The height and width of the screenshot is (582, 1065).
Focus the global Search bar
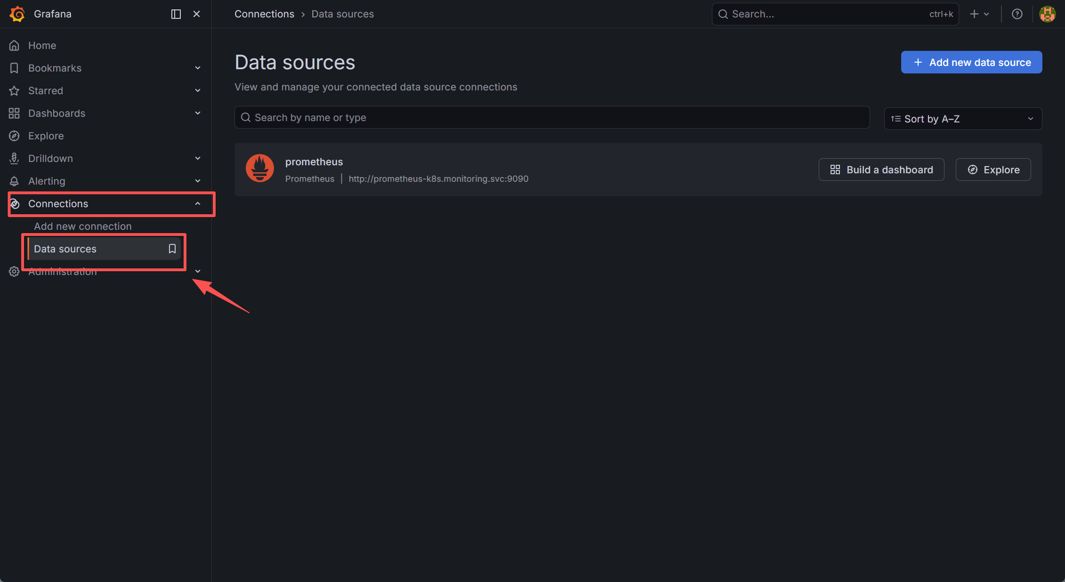pos(835,14)
